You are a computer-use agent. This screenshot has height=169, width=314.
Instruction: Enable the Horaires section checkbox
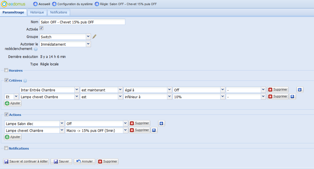pyautogui.click(x=6, y=70)
